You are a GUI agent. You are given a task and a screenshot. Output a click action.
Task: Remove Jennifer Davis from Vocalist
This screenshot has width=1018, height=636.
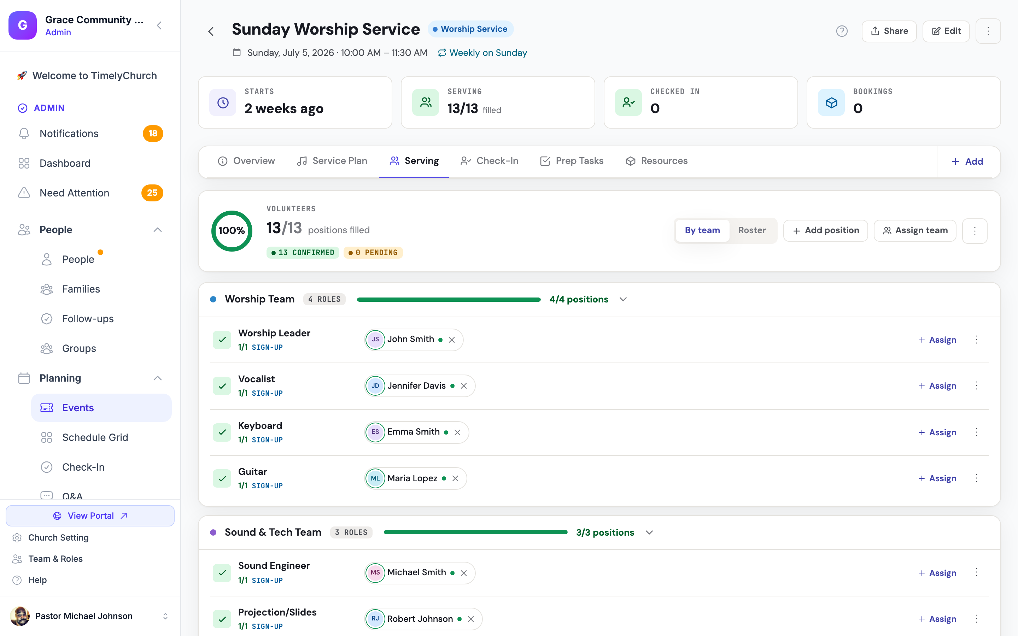click(x=463, y=386)
